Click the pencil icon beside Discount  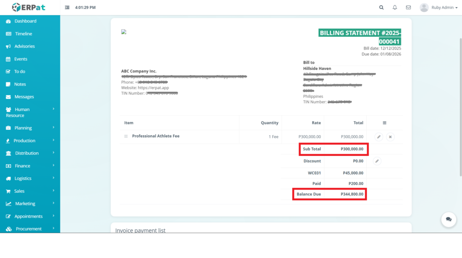(x=377, y=161)
